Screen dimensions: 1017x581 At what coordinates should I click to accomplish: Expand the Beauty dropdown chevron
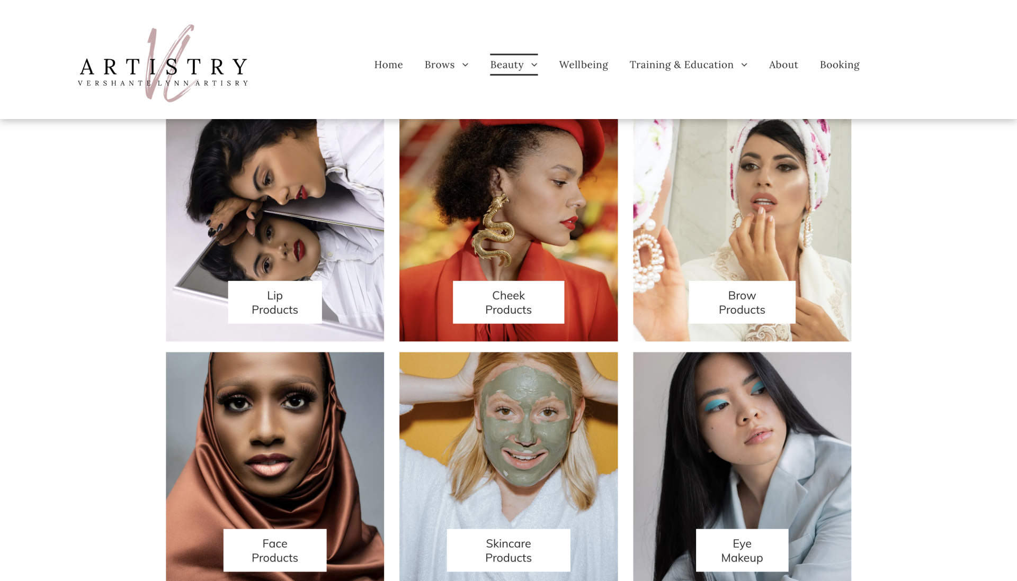[x=534, y=65]
